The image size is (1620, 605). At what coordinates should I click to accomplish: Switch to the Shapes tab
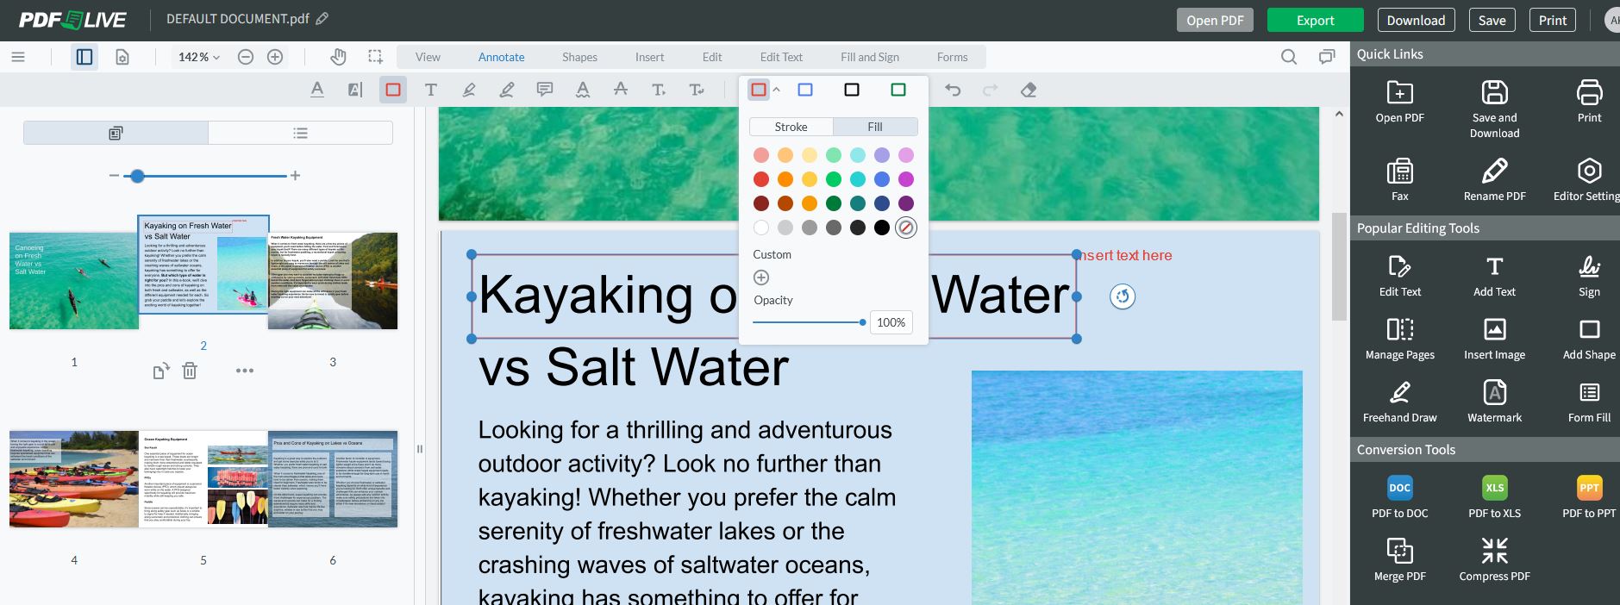tap(579, 57)
